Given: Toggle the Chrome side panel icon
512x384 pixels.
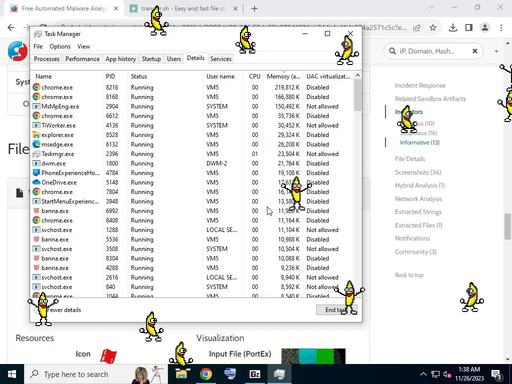Looking at the screenshot, I should click(469, 28).
